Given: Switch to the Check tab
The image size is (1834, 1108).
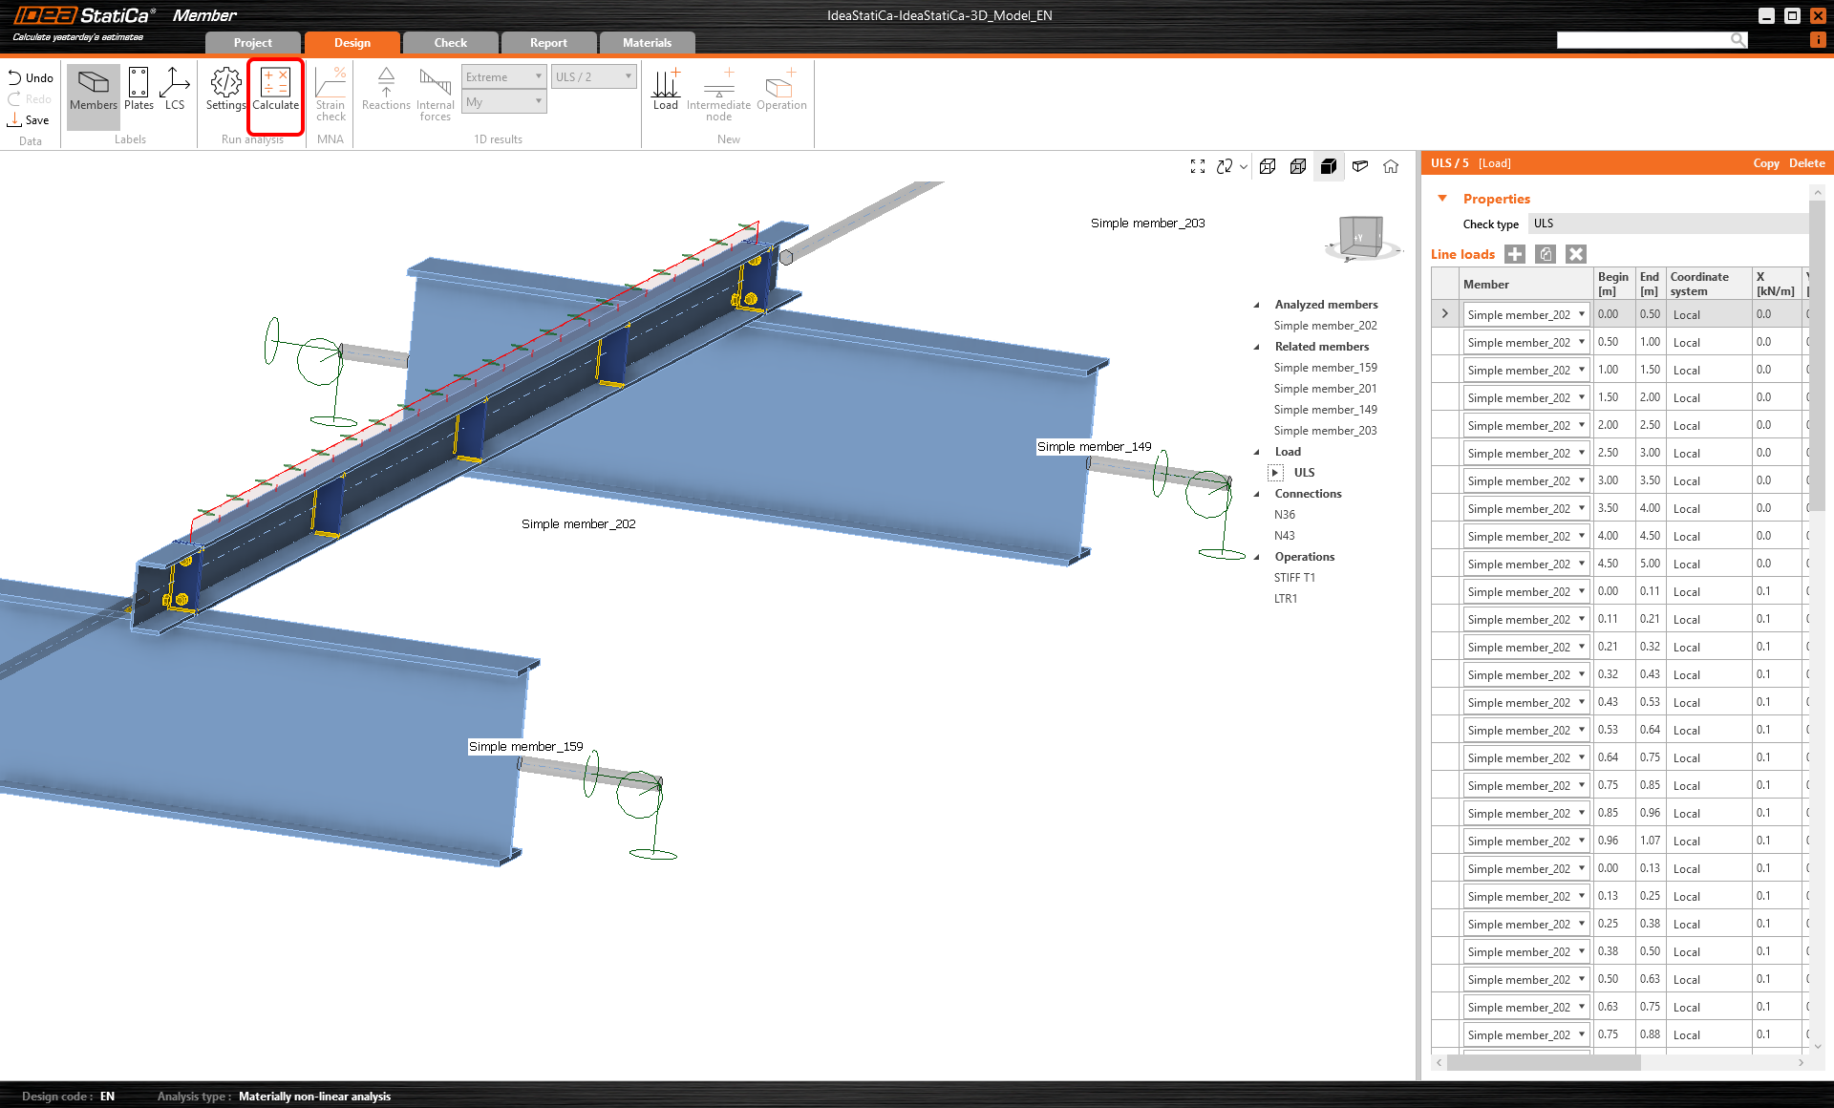Looking at the screenshot, I should tap(450, 43).
